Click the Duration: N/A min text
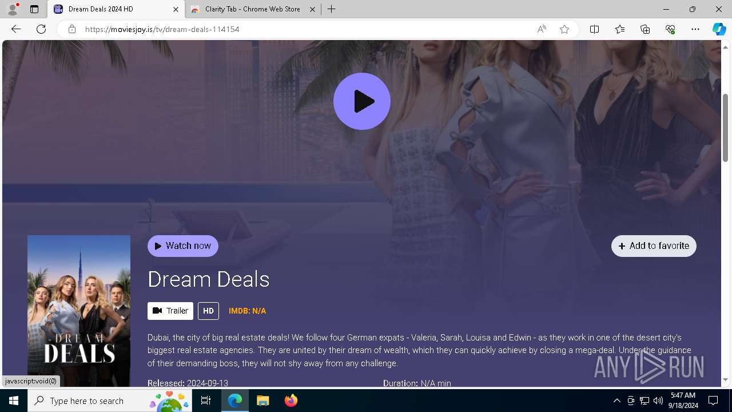The height and width of the screenshot is (412, 732). click(x=417, y=383)
